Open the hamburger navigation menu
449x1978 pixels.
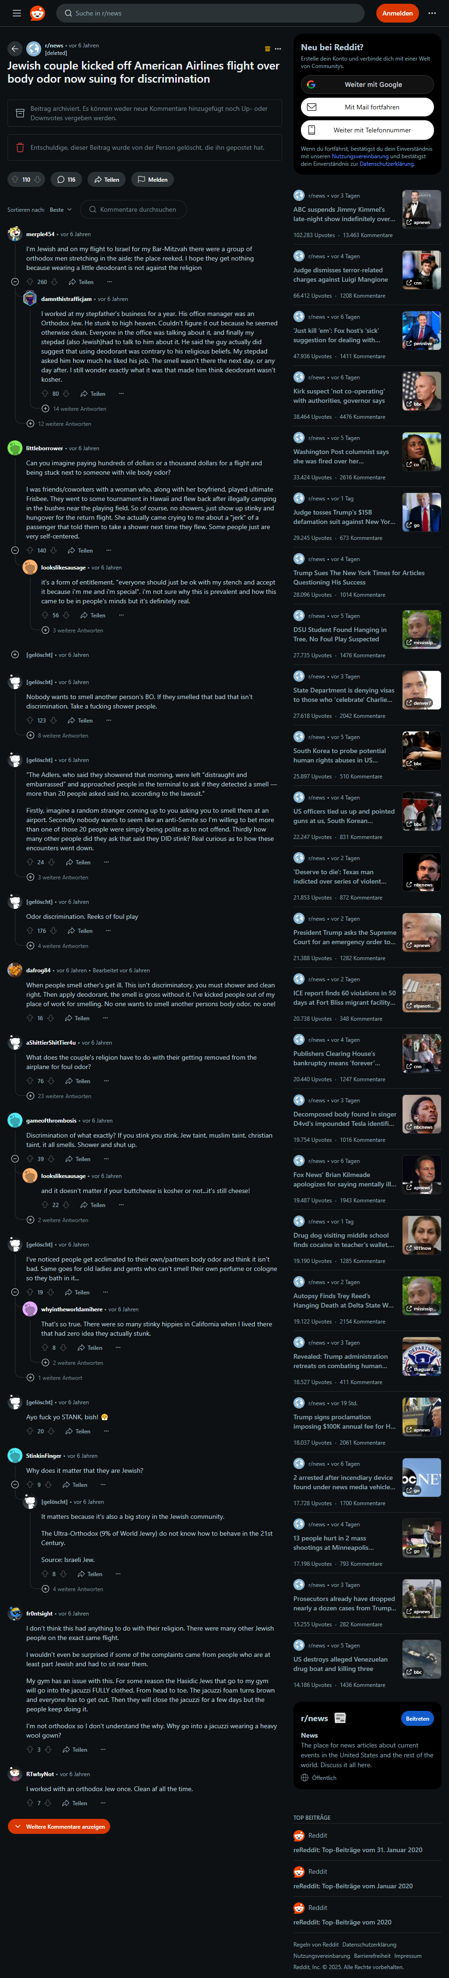(16, 13)
